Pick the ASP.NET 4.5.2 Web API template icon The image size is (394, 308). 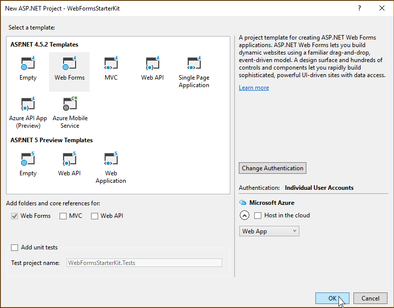point(153,63)
